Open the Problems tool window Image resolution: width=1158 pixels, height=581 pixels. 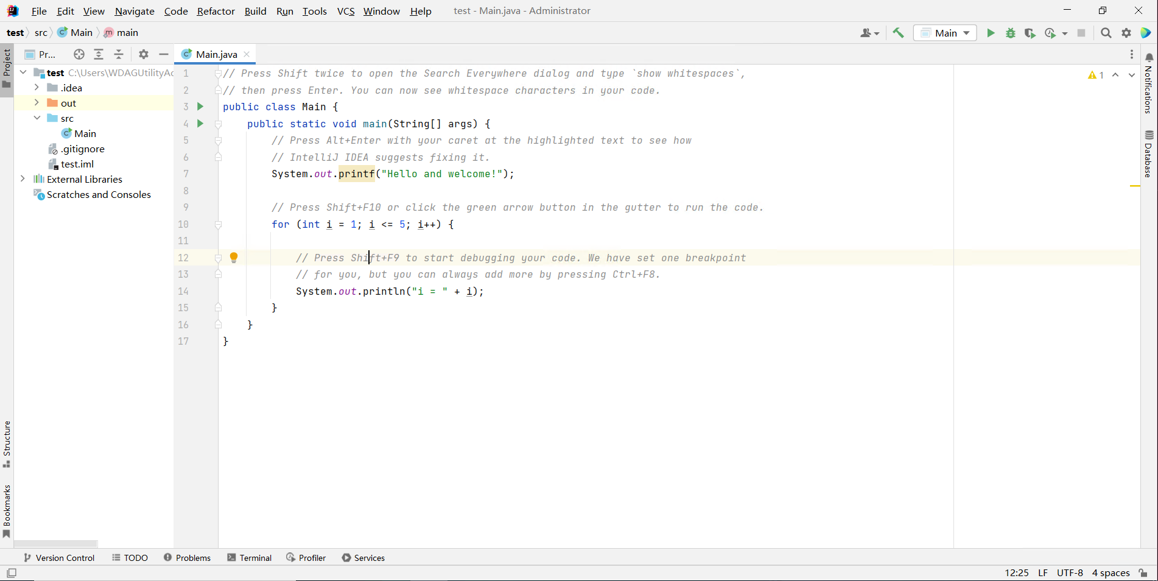(188, 558)
